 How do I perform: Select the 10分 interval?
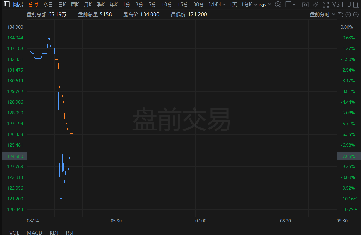(x=167, y=4)
